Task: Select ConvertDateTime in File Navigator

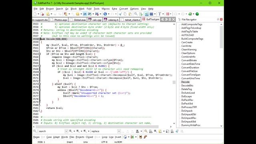Action: tap(190, 64)
